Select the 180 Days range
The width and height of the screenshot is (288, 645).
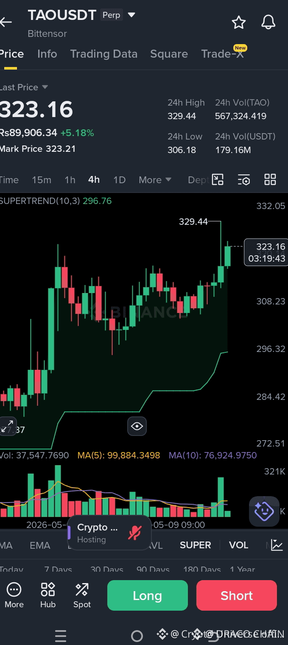coord(202,570)
